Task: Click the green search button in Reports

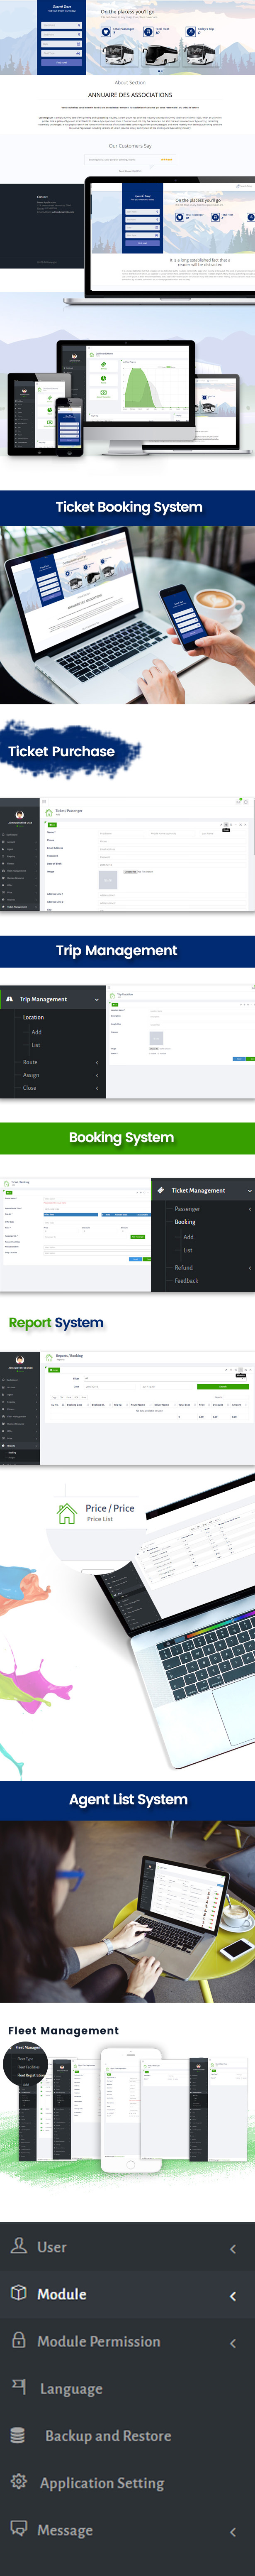Action: pyautogui.click(x=222, y=1386)
